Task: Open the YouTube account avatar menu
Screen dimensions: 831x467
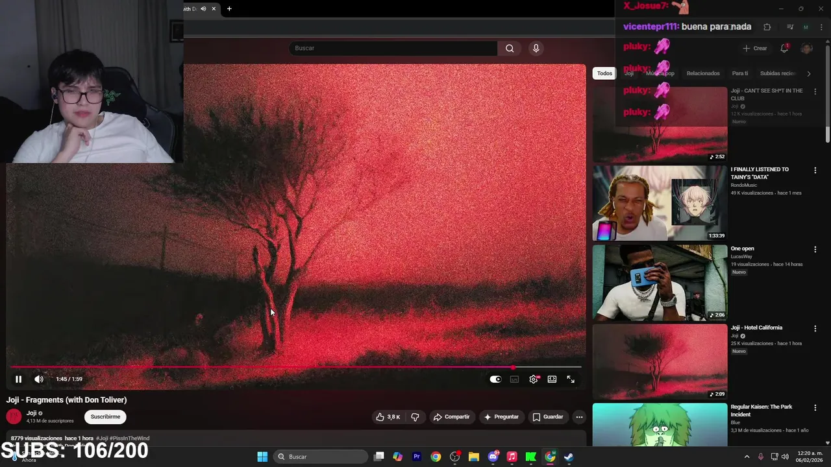Action: point(807,48)
